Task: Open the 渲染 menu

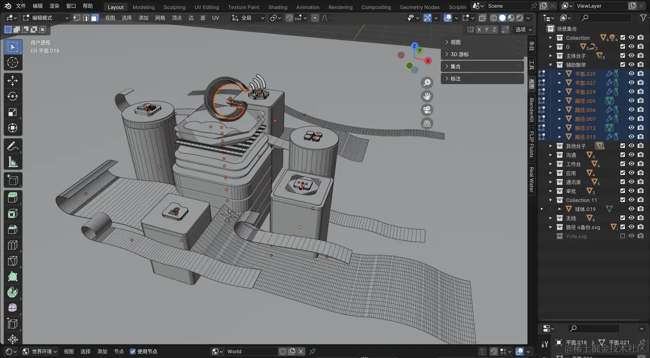Action: point(54,6)
